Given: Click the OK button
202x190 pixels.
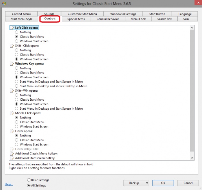Looking at the screenshot, I should click(x=163, y=183).
